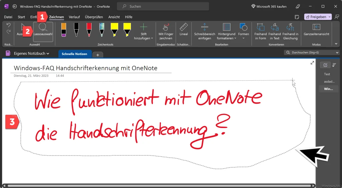
Task: Click the pen-with-sparkle icon in the title bar
Action: point(298,7)
